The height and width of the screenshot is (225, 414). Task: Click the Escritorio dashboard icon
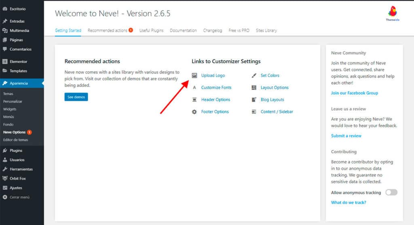tap(5, 9)
